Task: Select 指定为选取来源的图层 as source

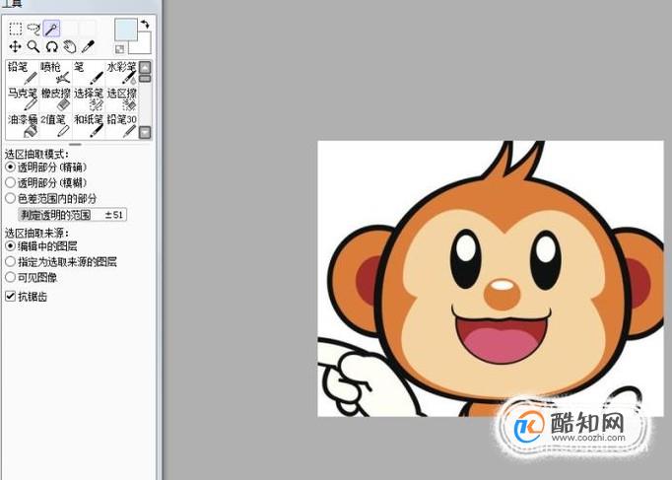Action: 61,262
